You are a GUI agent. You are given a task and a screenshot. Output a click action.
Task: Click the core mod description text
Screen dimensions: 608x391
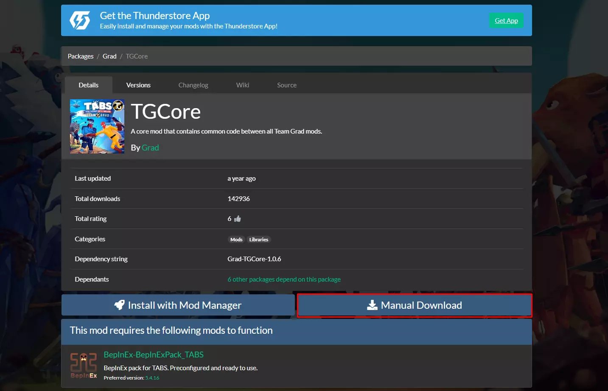pos(227,131)
